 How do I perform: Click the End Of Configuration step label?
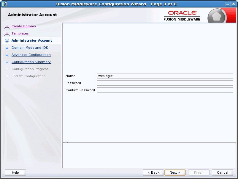point(28,76)
